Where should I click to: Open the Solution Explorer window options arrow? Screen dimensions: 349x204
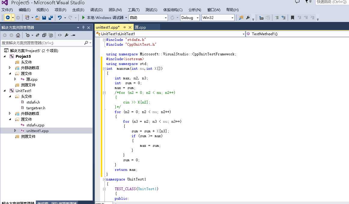(78, 27)
